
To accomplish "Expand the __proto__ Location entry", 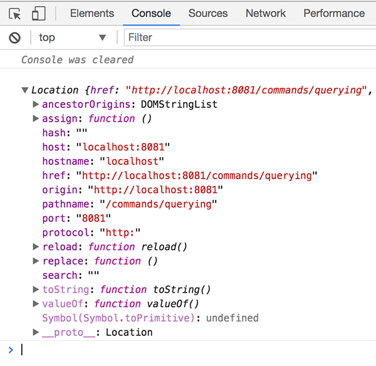I will (x=36, y=332).
